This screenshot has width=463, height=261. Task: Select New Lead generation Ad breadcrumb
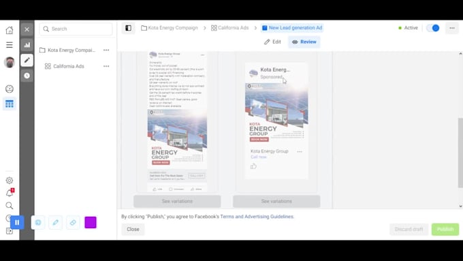pyautogui.click(x=292, y=28)
